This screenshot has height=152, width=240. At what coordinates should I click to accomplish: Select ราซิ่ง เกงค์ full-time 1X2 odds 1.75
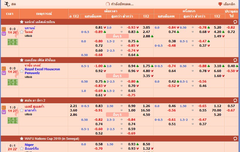[x=146, y=66]
